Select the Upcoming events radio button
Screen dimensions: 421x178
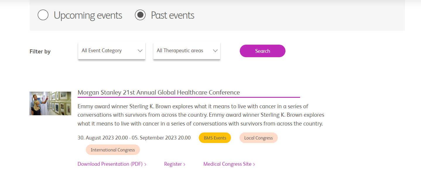coord(43,15)
